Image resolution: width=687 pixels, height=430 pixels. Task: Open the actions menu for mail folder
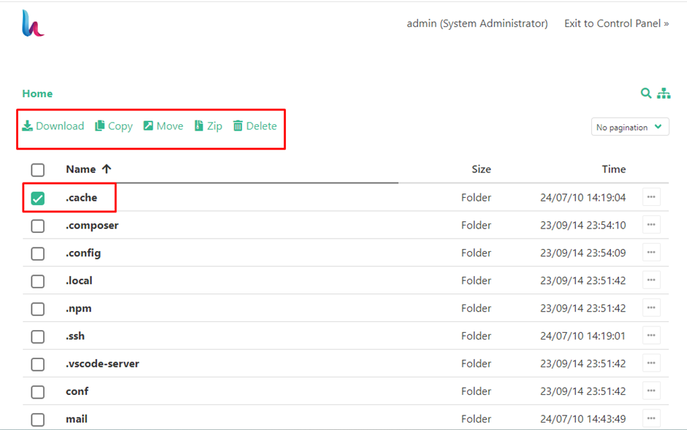coord(650,418)
